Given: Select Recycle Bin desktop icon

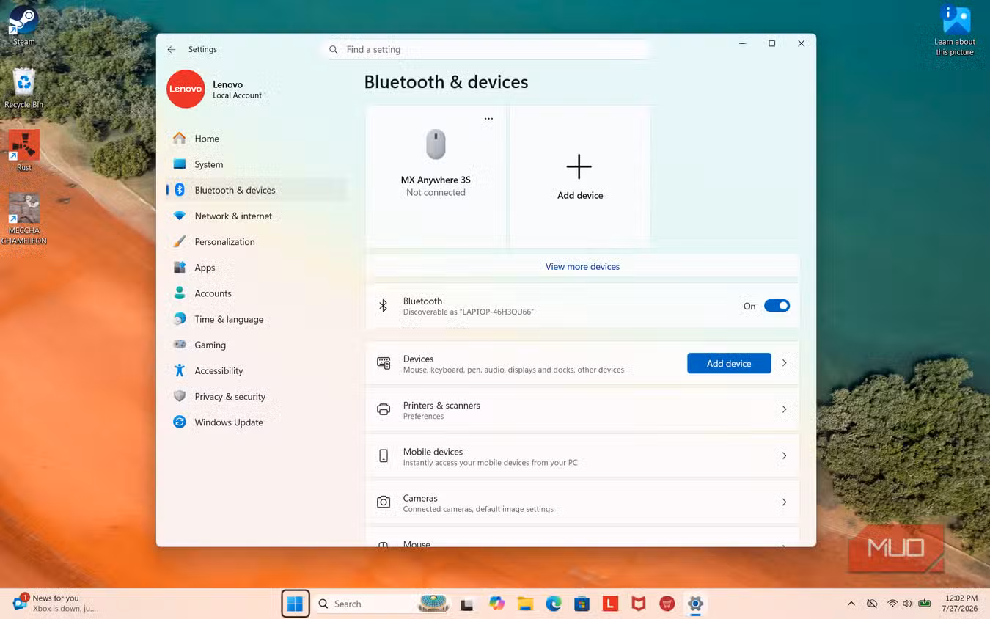Looking at the screenshot, I should pyautogui.click(x=23, y=89).
